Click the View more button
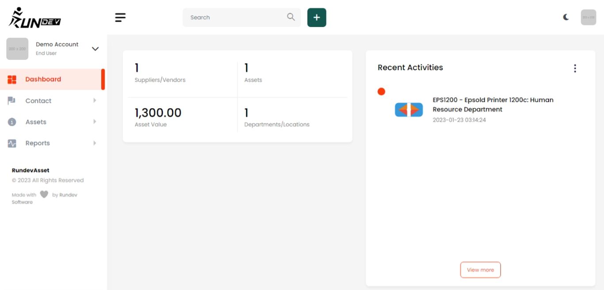The width and height of the screenshot is (604, 290). point(480,270)
